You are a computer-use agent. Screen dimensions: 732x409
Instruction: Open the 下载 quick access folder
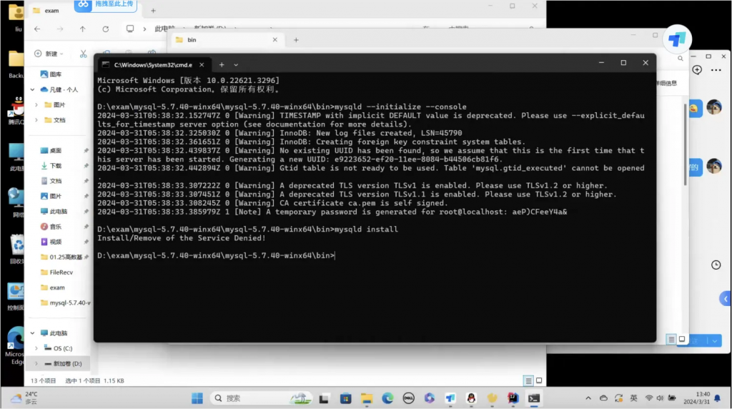56,166
